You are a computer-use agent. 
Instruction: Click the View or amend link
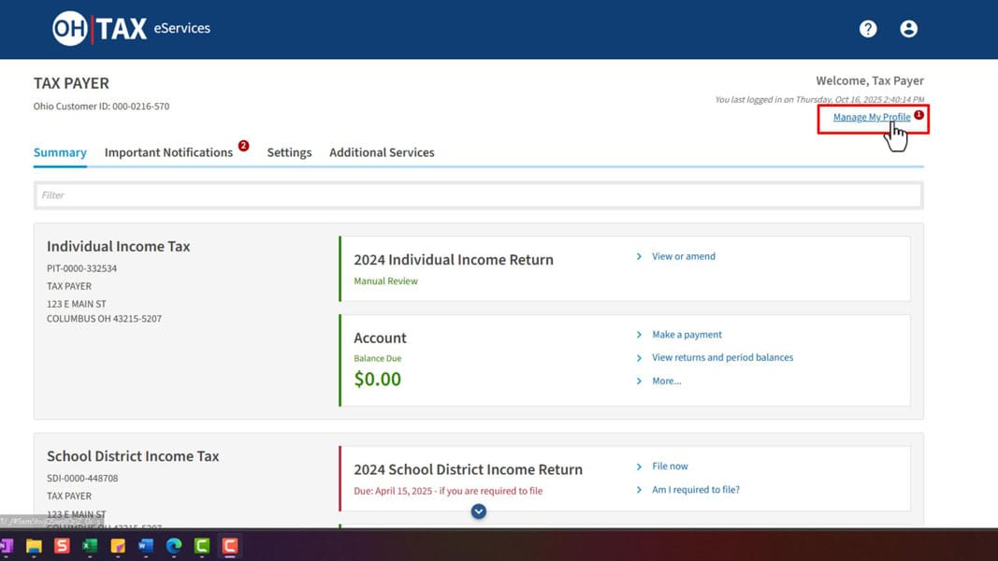pyautogui.click(x=684, y=256)
